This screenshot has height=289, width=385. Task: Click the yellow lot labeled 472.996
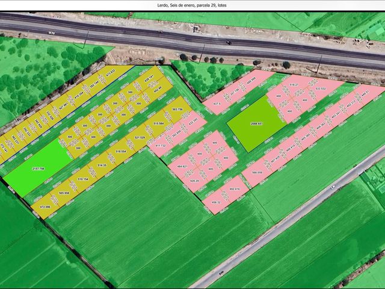point(45,207)
